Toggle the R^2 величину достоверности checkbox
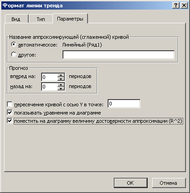Viewport: 190px width, 193px height. click(x=10, y=121)
